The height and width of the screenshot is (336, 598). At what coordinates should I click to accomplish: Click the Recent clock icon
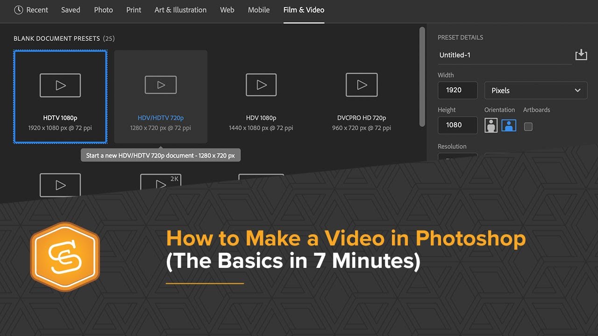click(x=19, y=10)
